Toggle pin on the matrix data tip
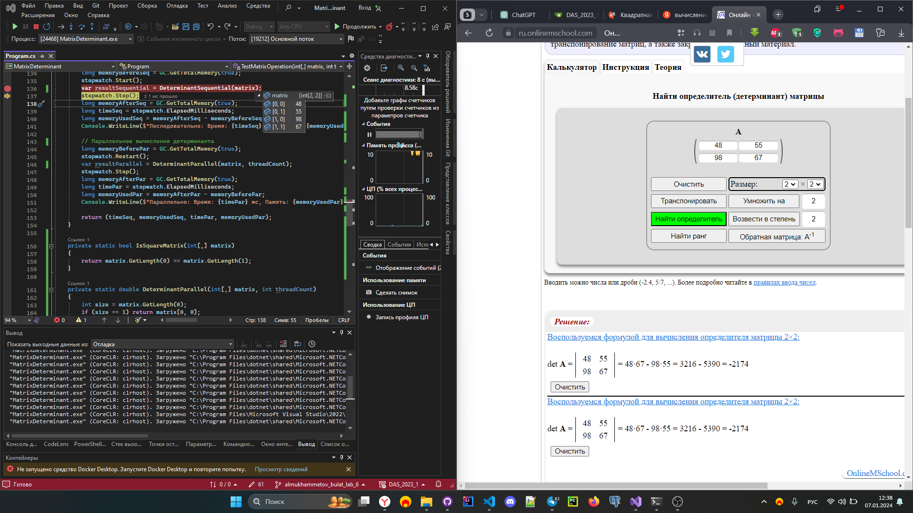 [328, 95]
